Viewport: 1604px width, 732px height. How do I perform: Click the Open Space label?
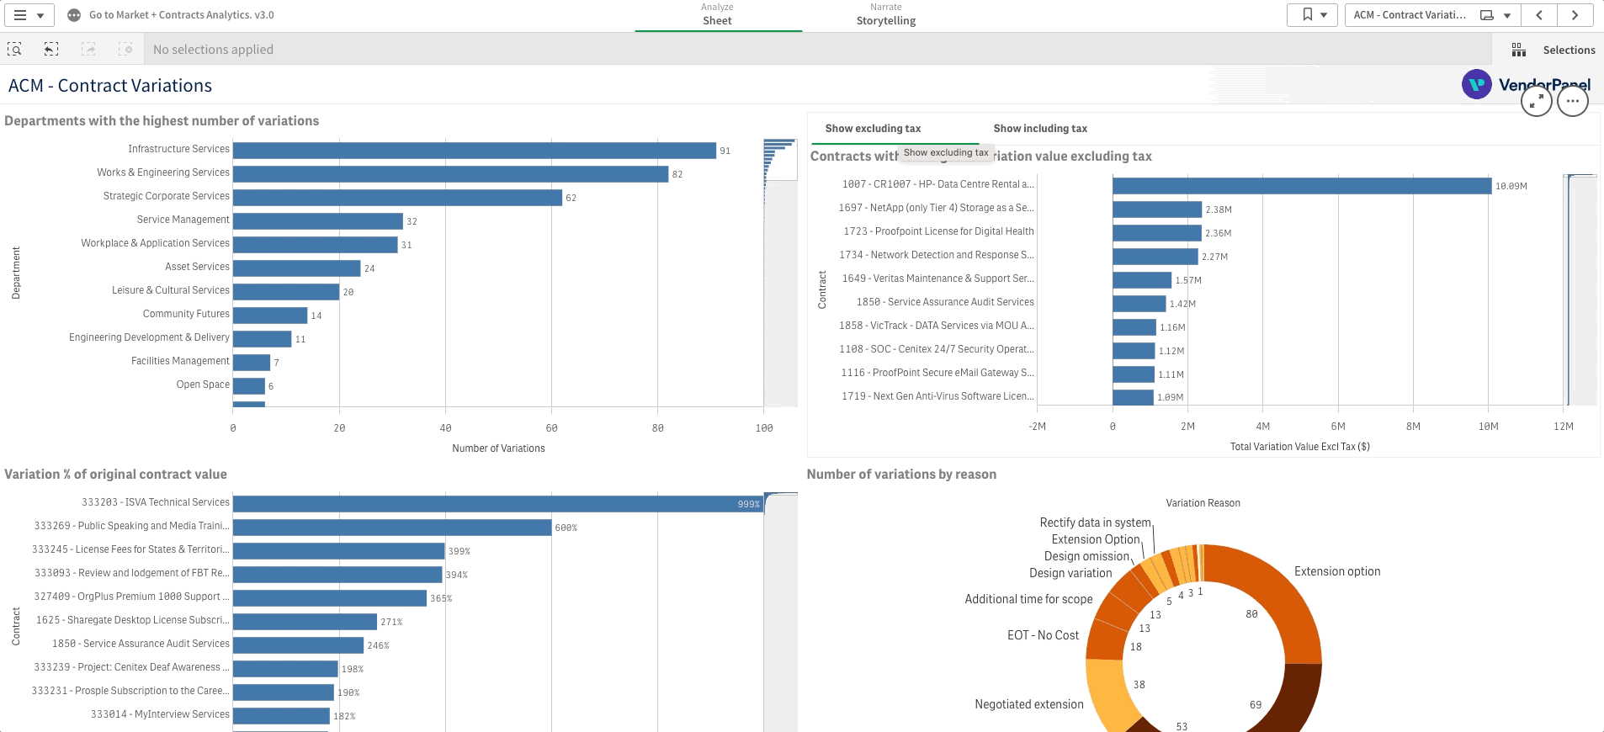point(203,385)
